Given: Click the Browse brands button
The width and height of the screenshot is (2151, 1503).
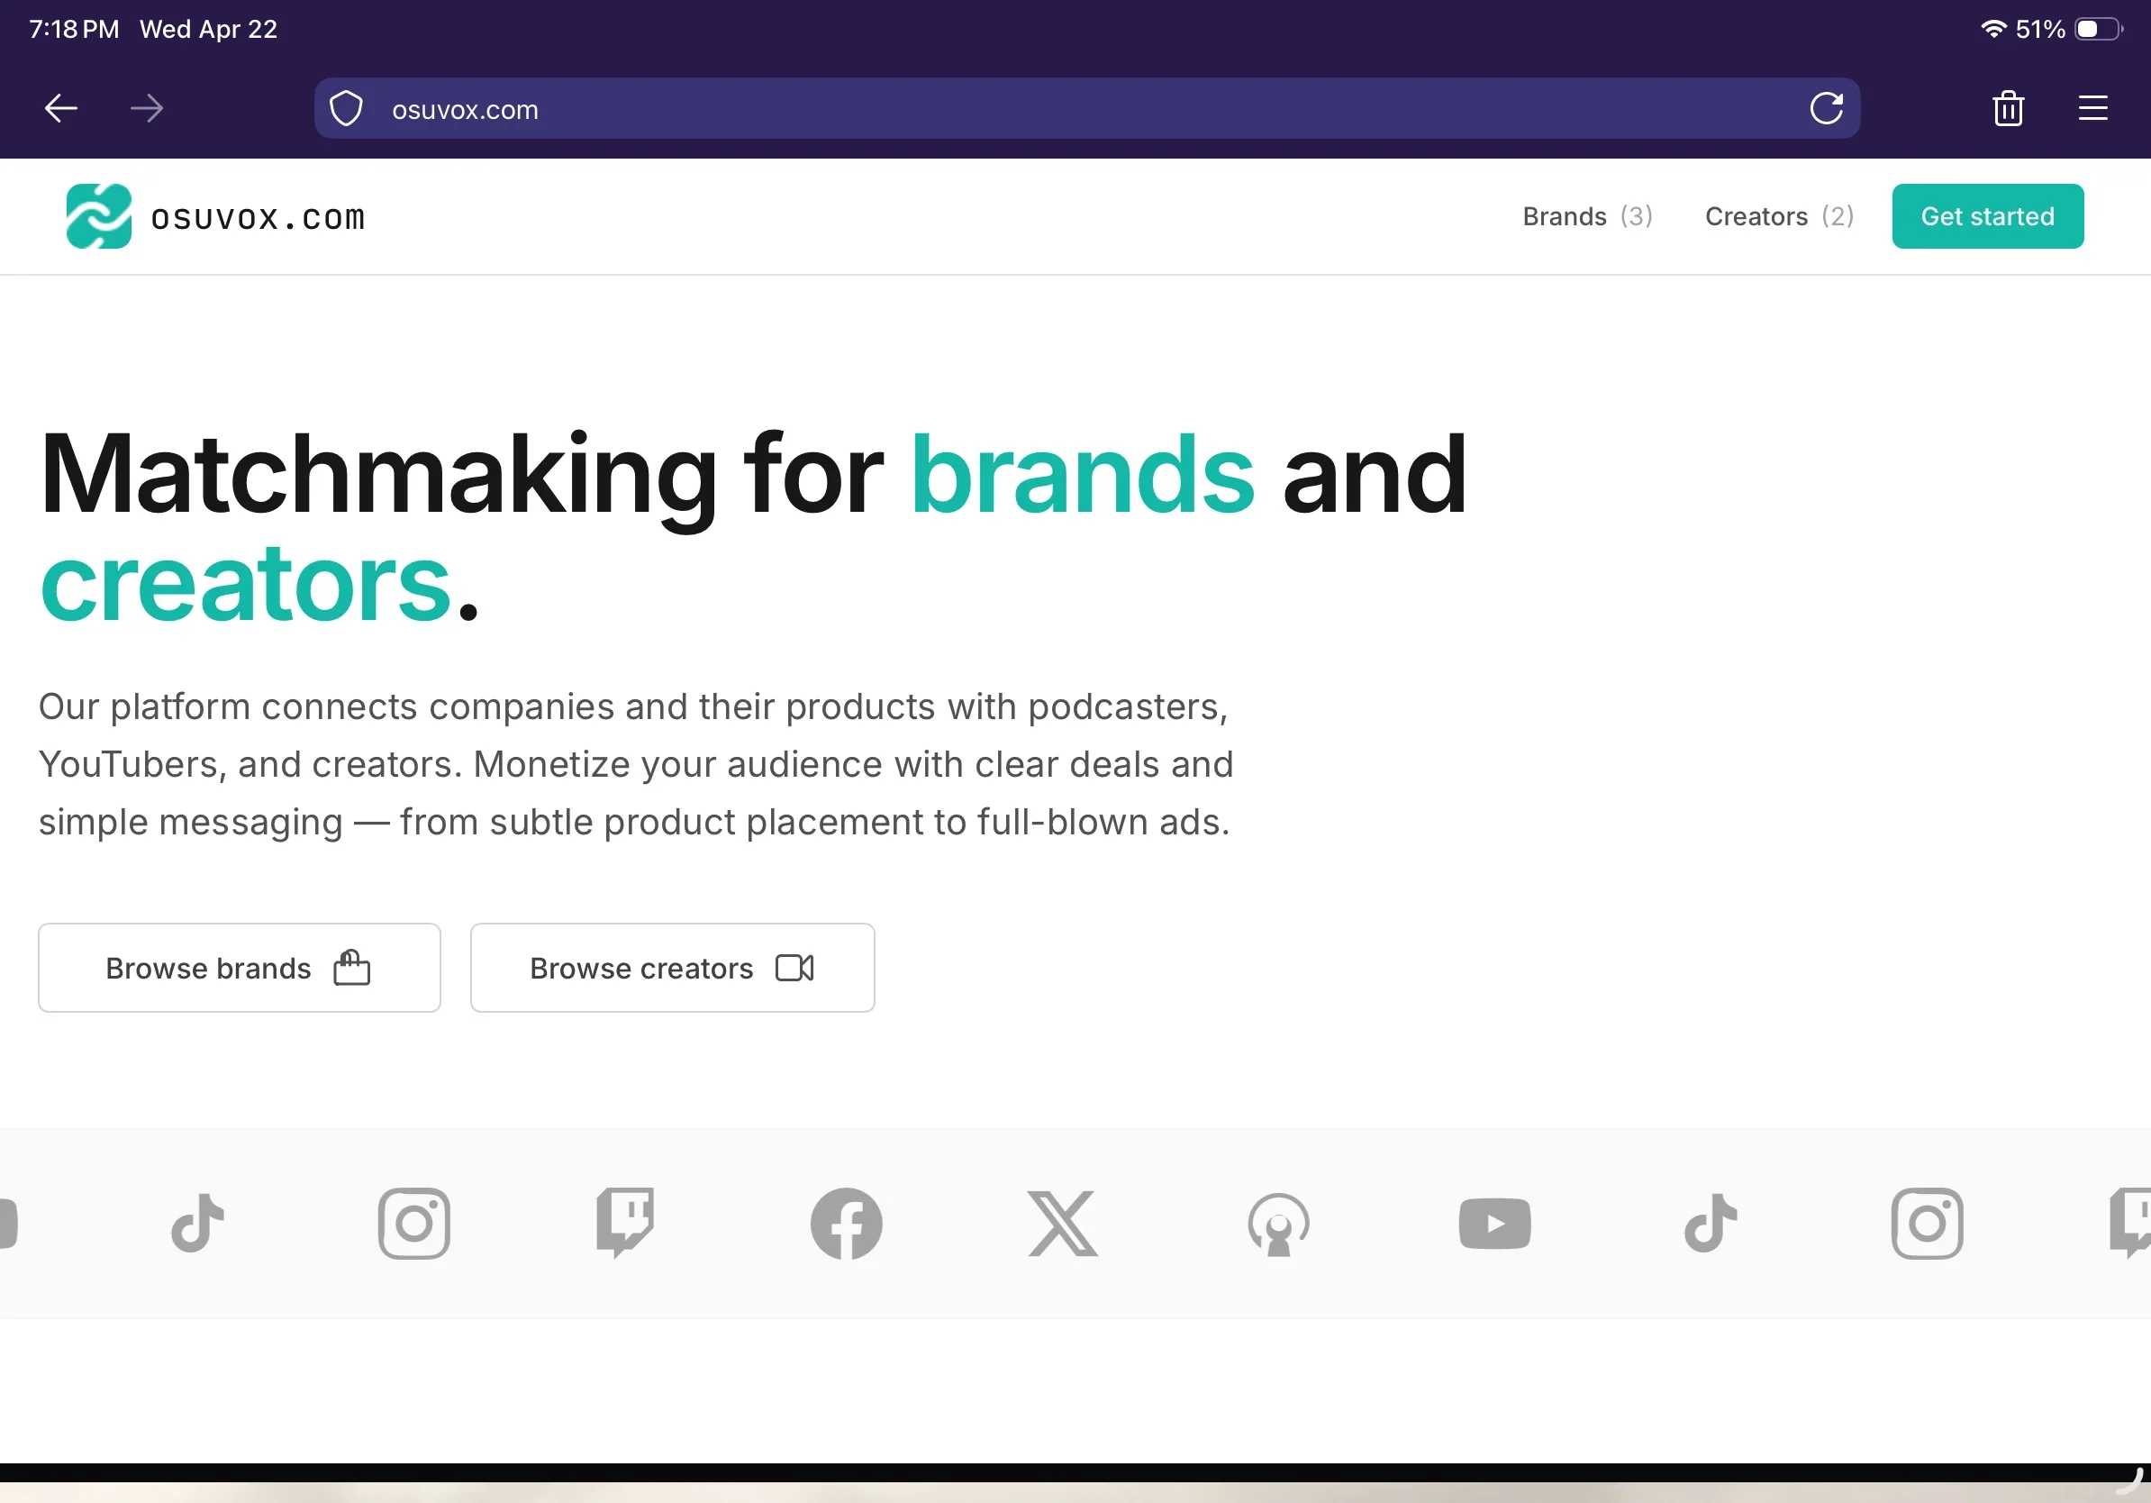Looking at the screenshot, I should point(239,968).
